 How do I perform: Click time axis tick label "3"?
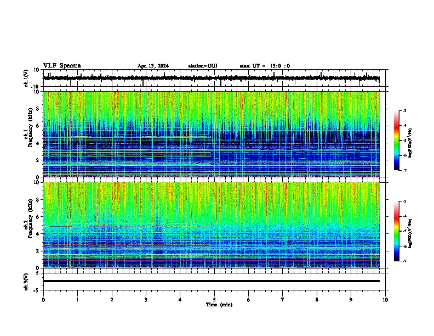pos(146,300)
